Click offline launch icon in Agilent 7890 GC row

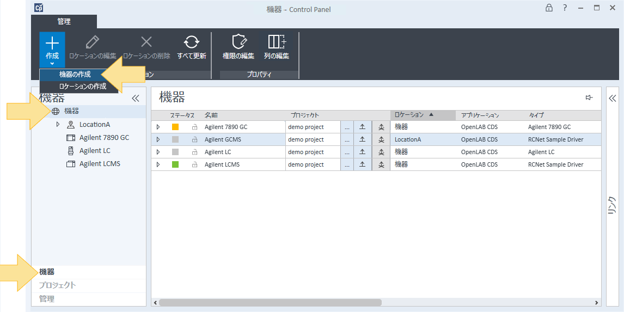pyautogui.click(x=381, y=127)
